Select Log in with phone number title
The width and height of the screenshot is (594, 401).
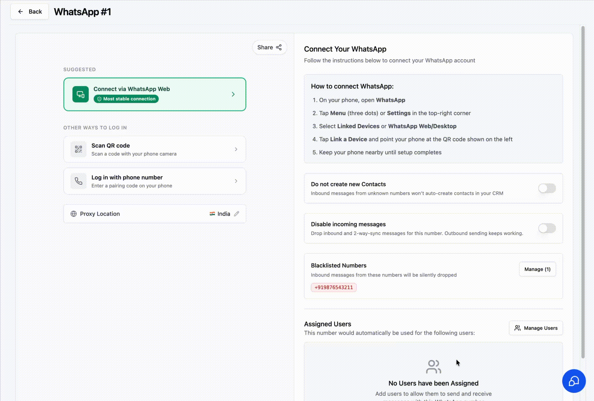coord(127,177)
